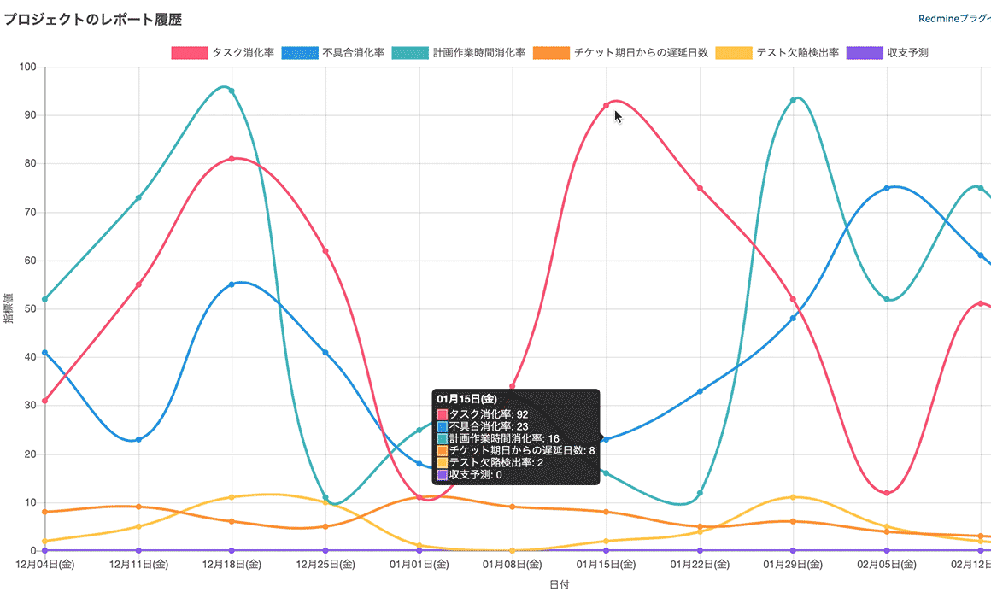This screenshot has height=598, width=991.
Task: Select the テスト欠陥検出率 point on 01月29日
Action: 793,497
